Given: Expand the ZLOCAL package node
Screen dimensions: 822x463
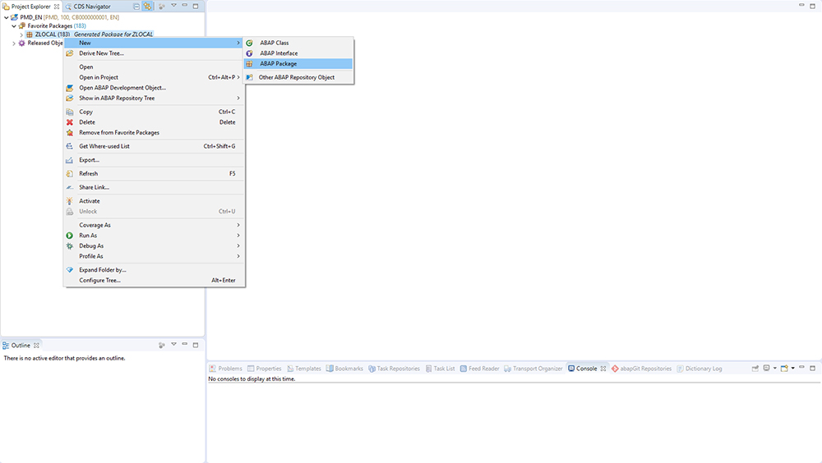Looking at the screenshot, I should 21,34.
